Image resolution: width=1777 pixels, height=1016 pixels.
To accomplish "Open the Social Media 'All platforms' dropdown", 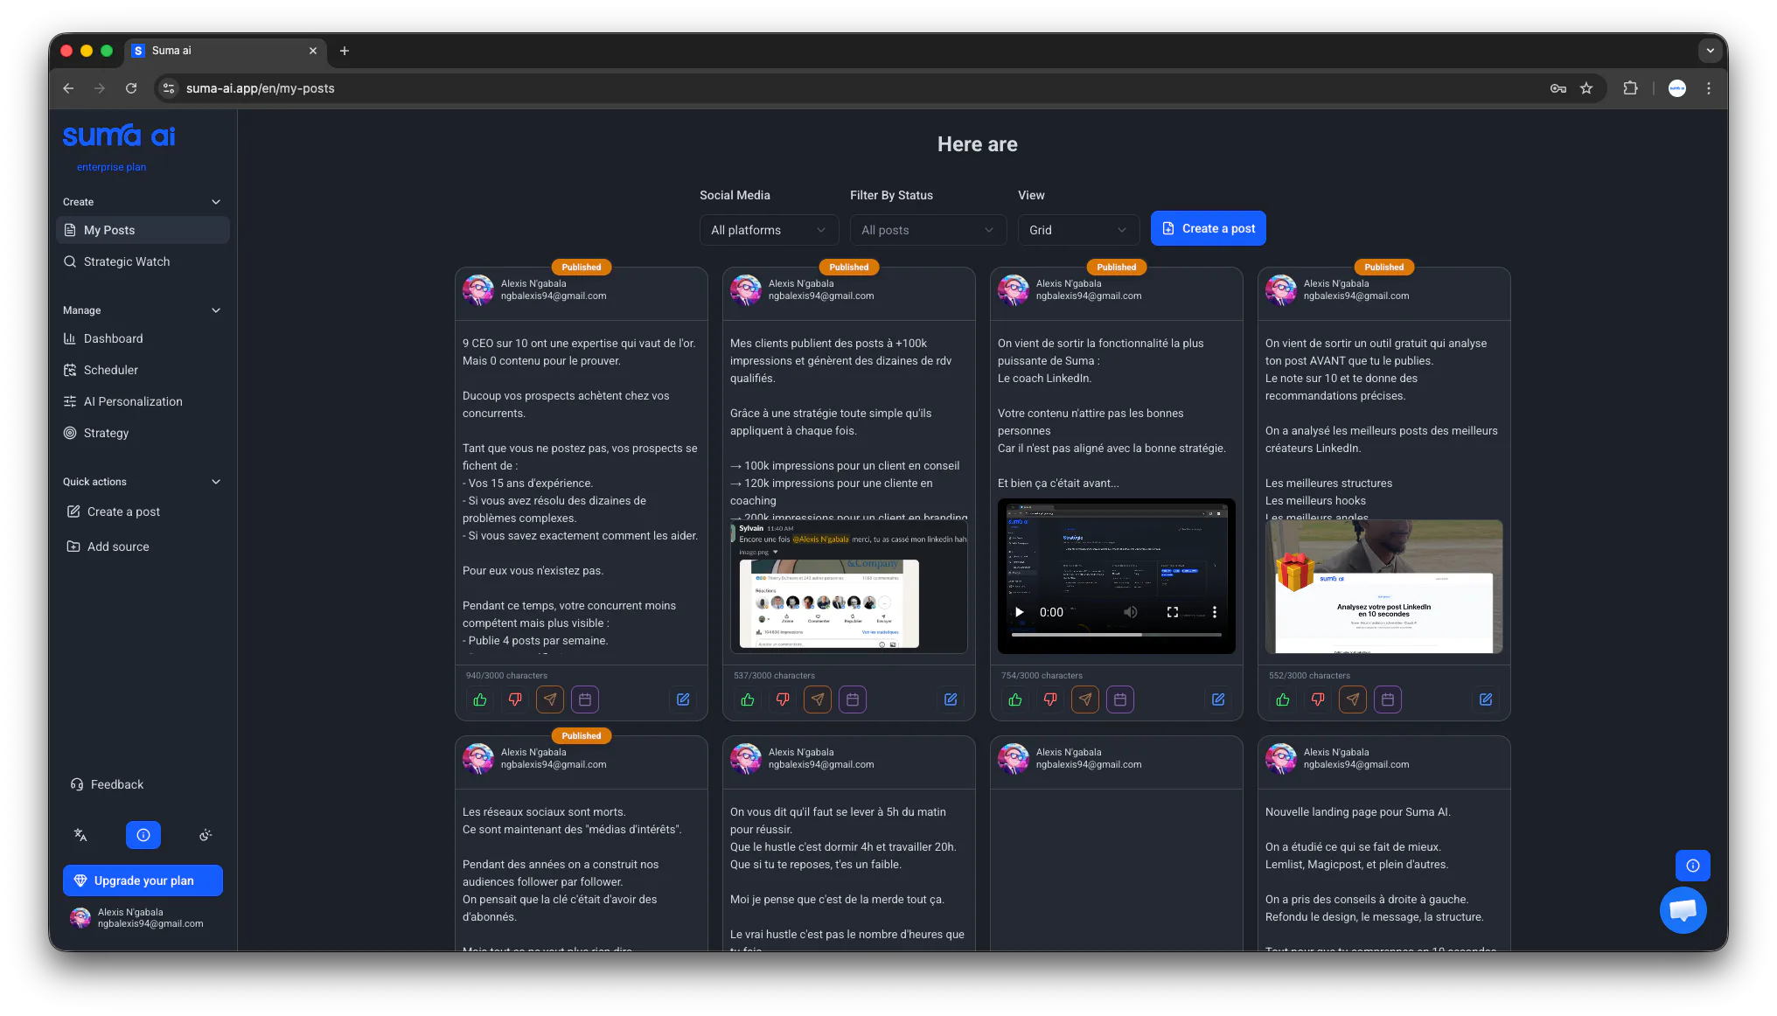I will pos(769,230).
